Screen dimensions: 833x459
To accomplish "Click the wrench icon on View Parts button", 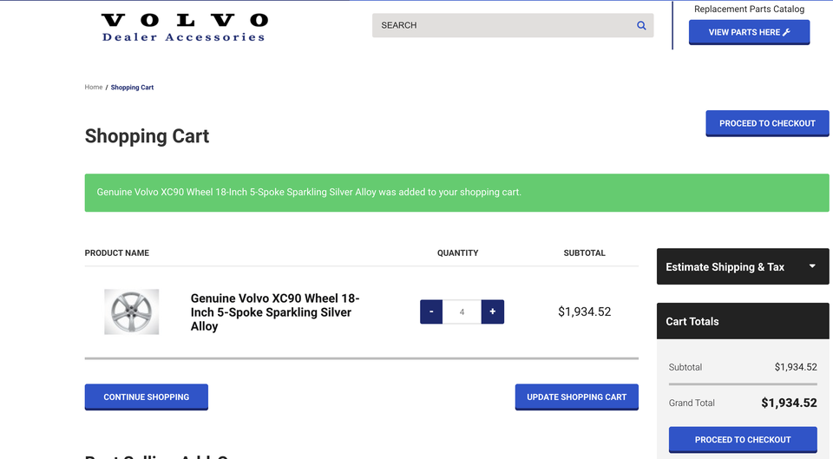I will [786, 33].
